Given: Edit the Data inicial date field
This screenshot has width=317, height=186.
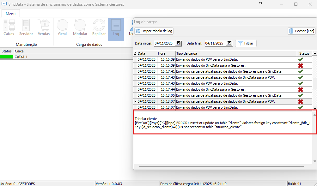Looking at the screenshot, I should click(x=164, y=43).
